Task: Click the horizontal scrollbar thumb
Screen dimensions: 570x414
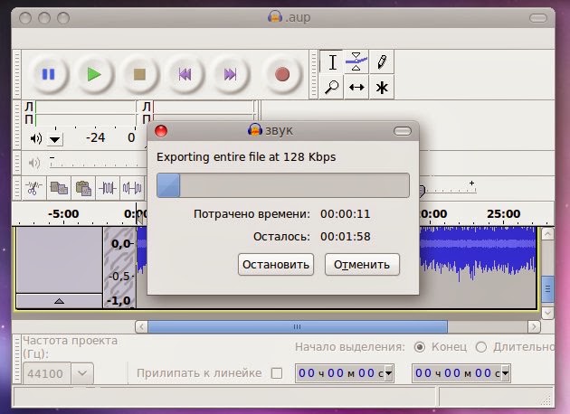Action: (x=298, y=327)
